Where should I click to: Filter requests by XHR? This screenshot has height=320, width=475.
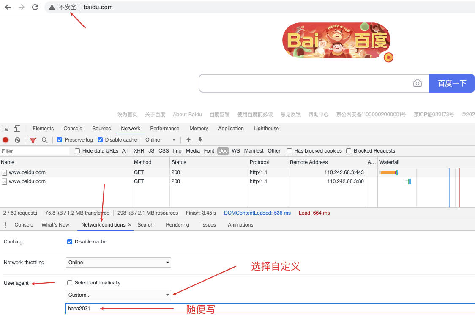[x=139, y=151]
